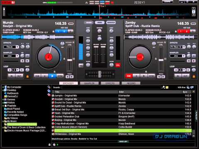The image size is (199, 149).
Task: Trigger hot cue 1 on left deck
Action: click(x=58, y=31)
